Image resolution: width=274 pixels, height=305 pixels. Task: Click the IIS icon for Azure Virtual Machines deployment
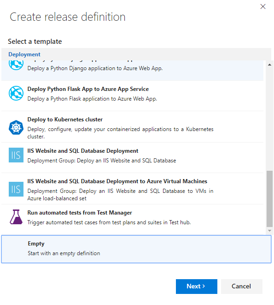pyautogui.click(x=16, y=189)
